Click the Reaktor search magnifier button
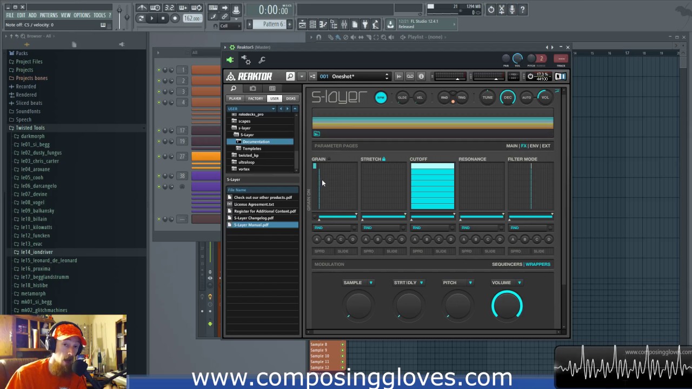The height and width of the screenshot is (389, 692). pyautogui.click(x=290, y=76)
